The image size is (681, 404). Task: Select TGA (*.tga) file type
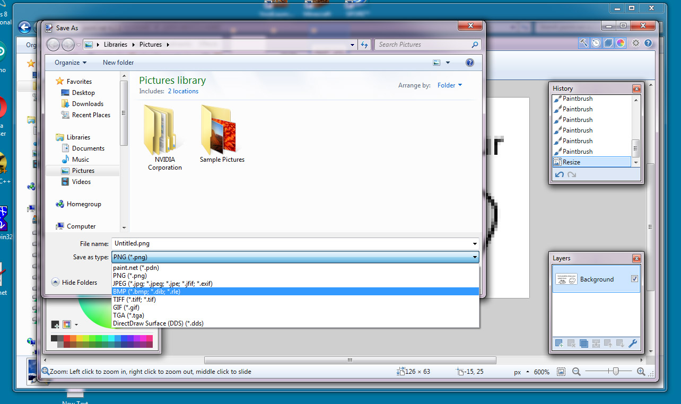tap(295, 315)
